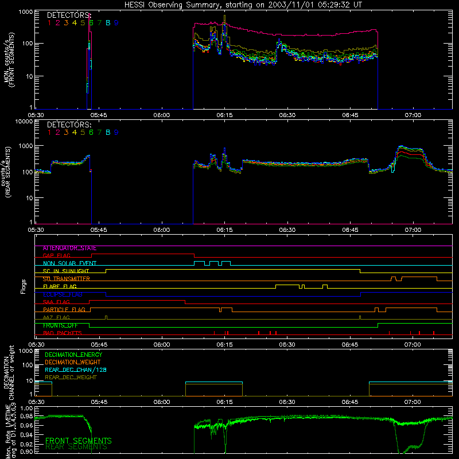Click the DECIMATION_WEIGHT legend entry
Screen dimensions: 459x459
tap(73, 362)
